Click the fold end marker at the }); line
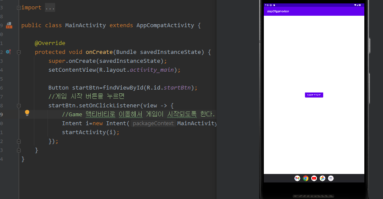 tap(19, 141)
